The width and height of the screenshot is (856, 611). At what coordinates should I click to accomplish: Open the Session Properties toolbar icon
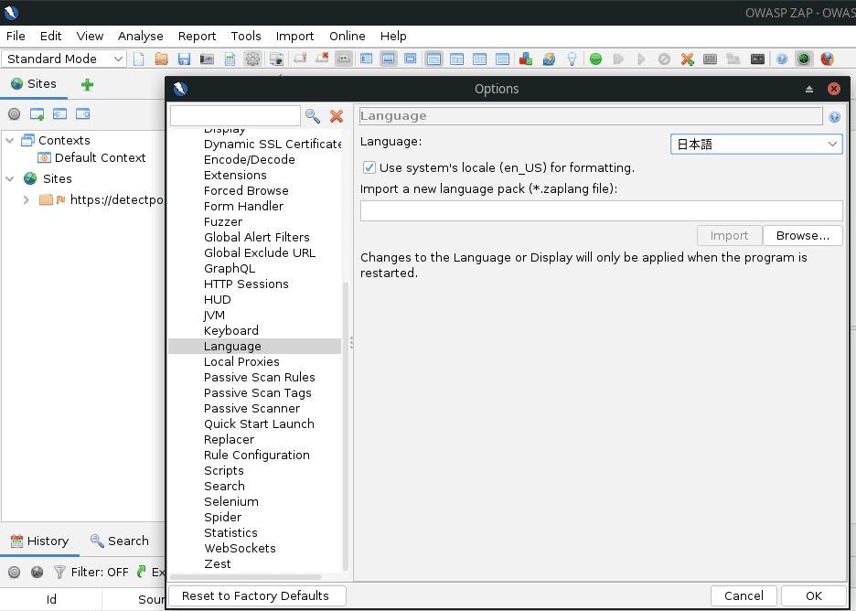point(230,59)
